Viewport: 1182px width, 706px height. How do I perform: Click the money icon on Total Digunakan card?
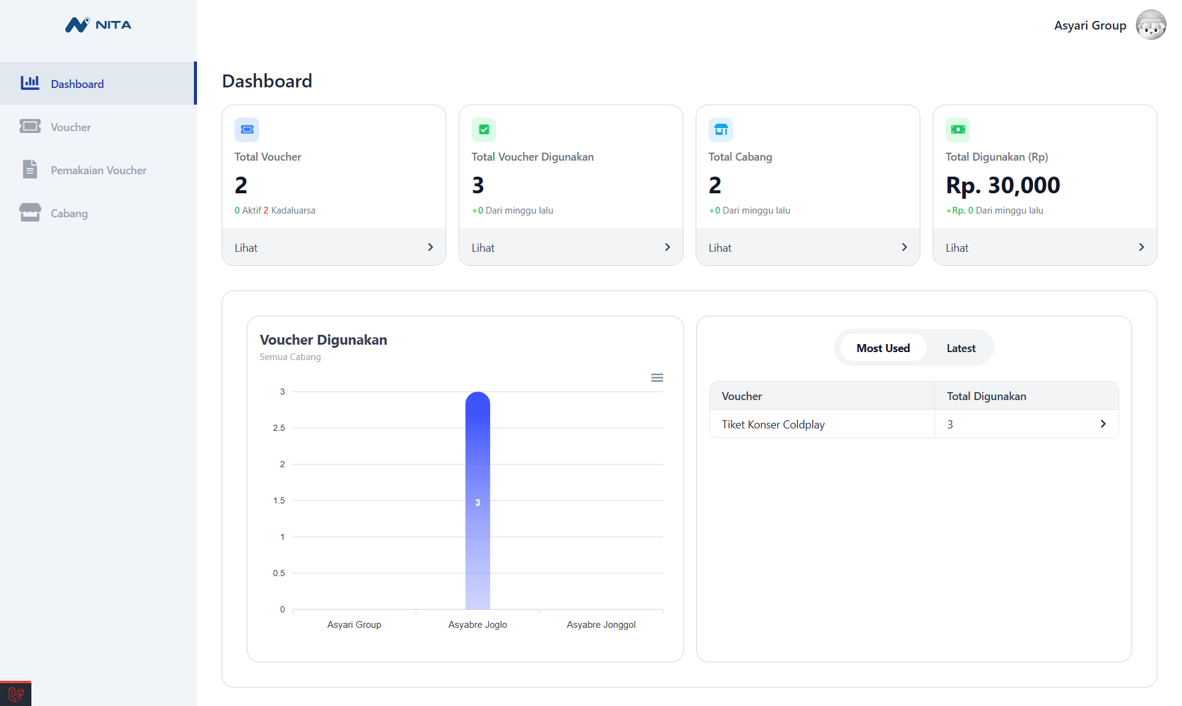point(958,129)
